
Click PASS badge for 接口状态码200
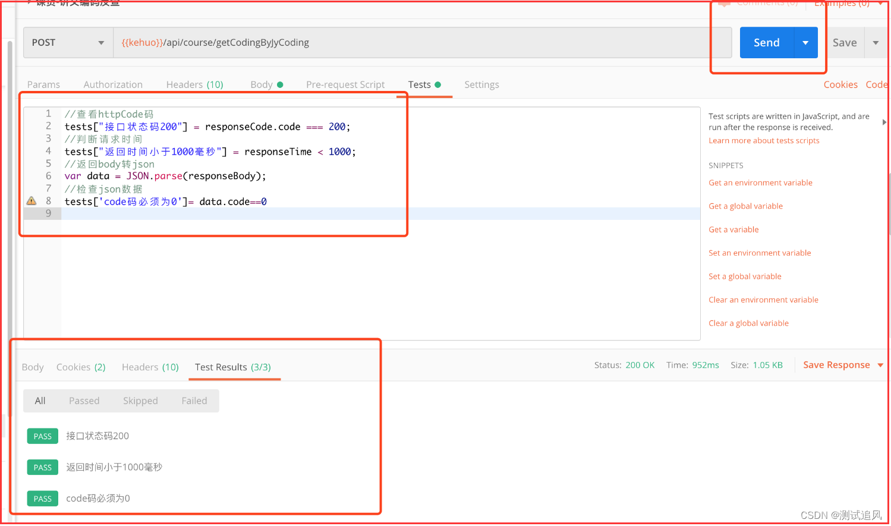(43, 436)
